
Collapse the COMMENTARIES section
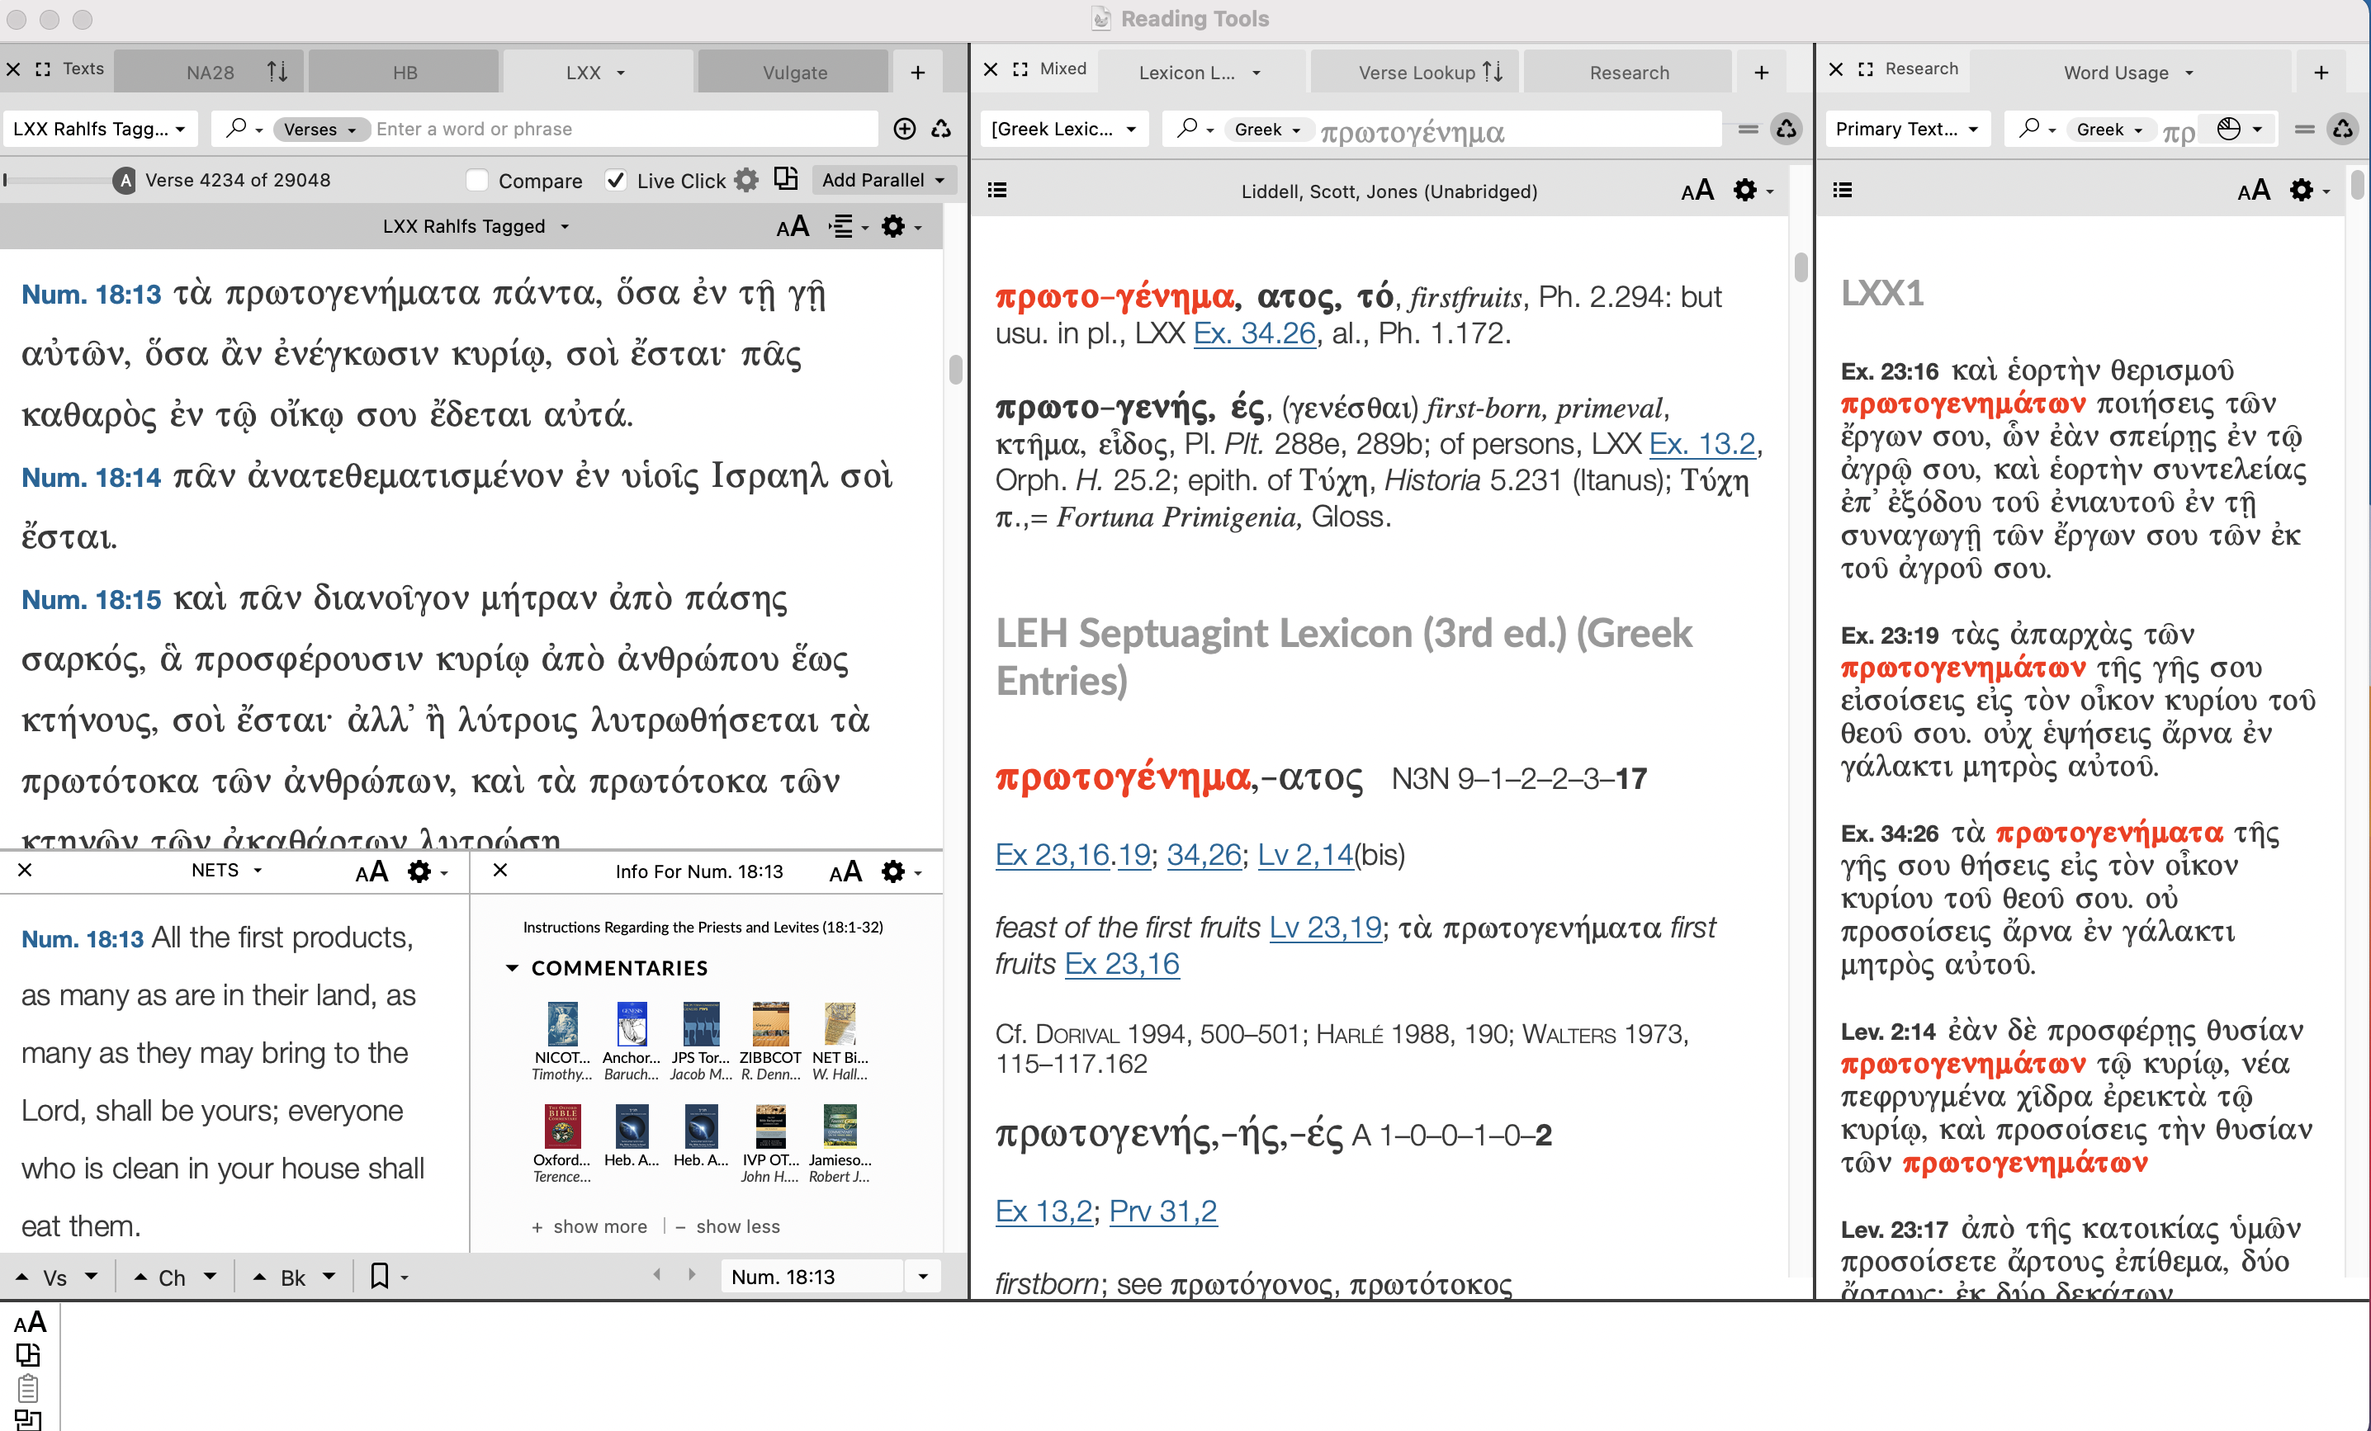point(511,968)
